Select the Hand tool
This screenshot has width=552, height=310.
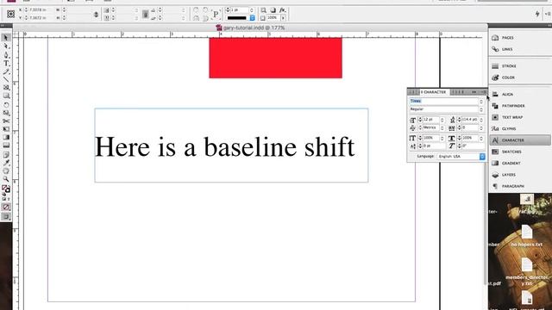pos(6,171)
